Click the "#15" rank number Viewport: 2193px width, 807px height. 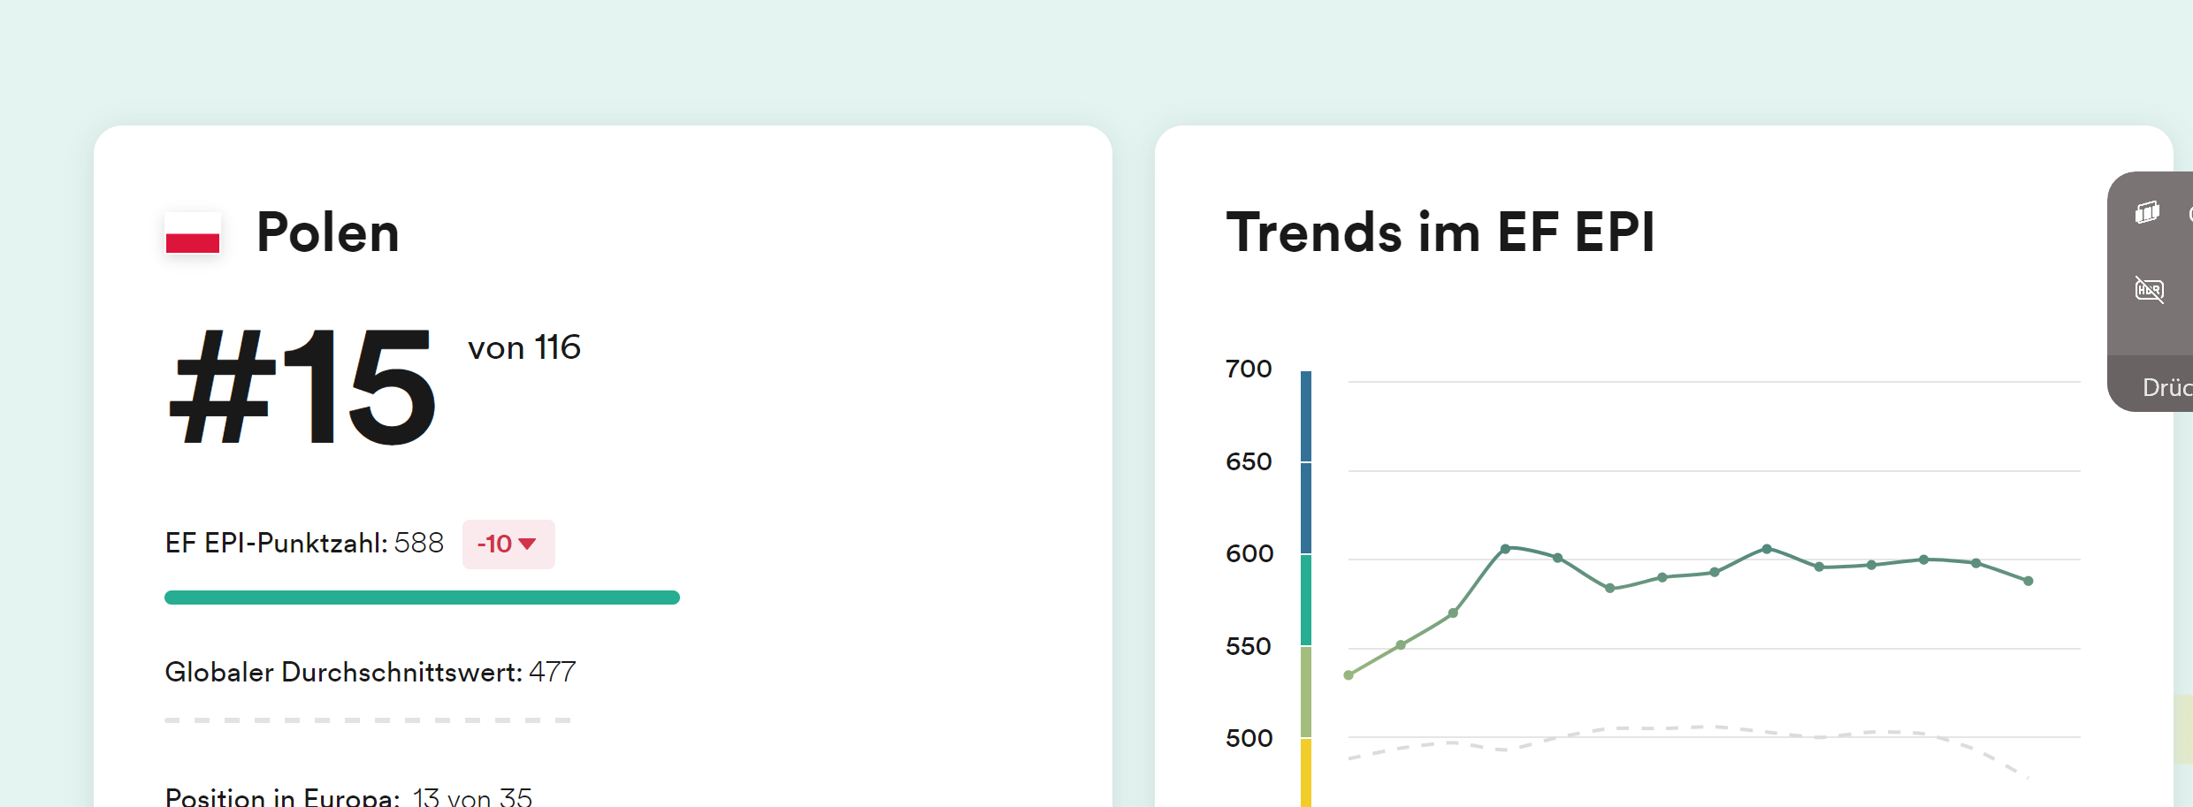point(302,386)
